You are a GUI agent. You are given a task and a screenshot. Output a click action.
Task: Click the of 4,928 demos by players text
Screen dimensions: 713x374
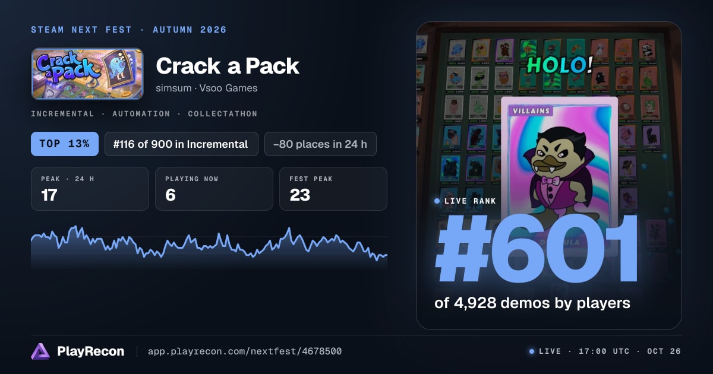(532, 303)
